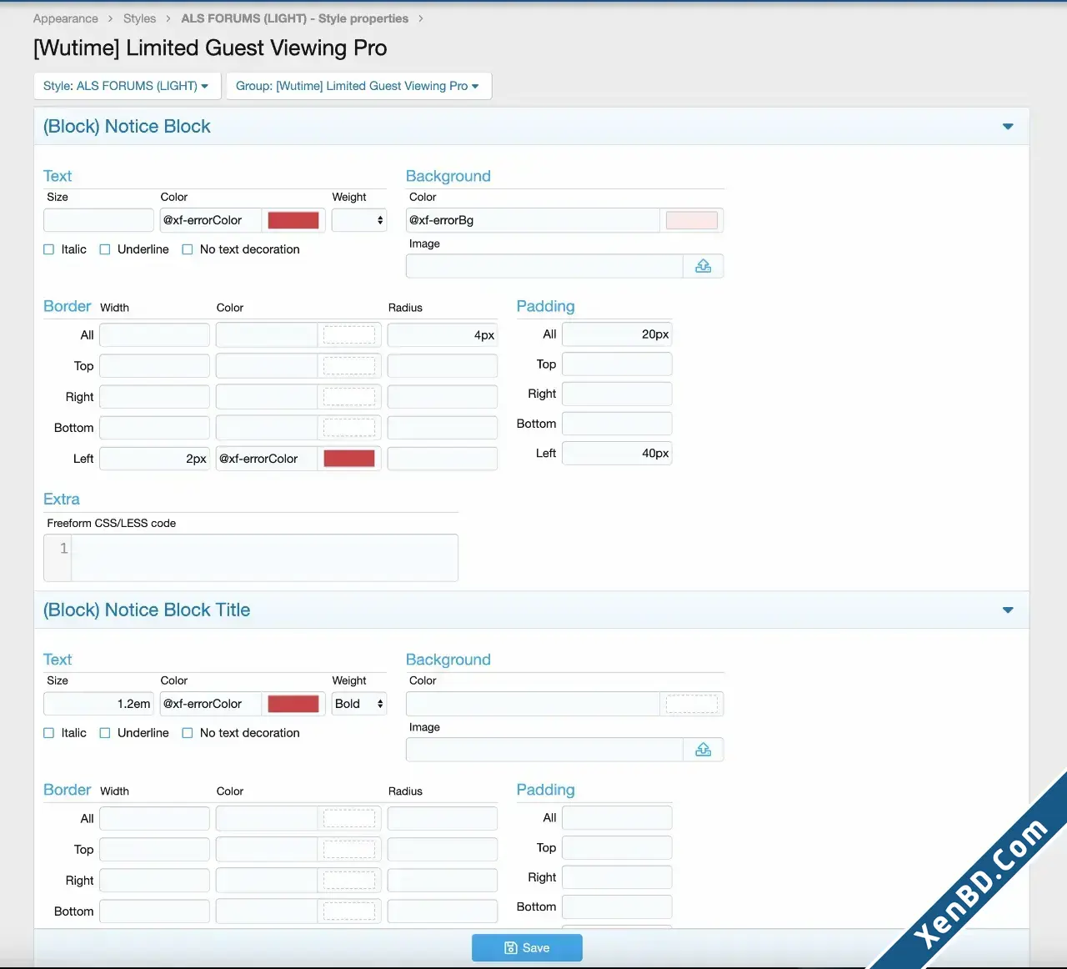Toggle Underline checkbox in Notice Block
The height and width of the screenshot is (969, 1067).
(x=105, y=249)
